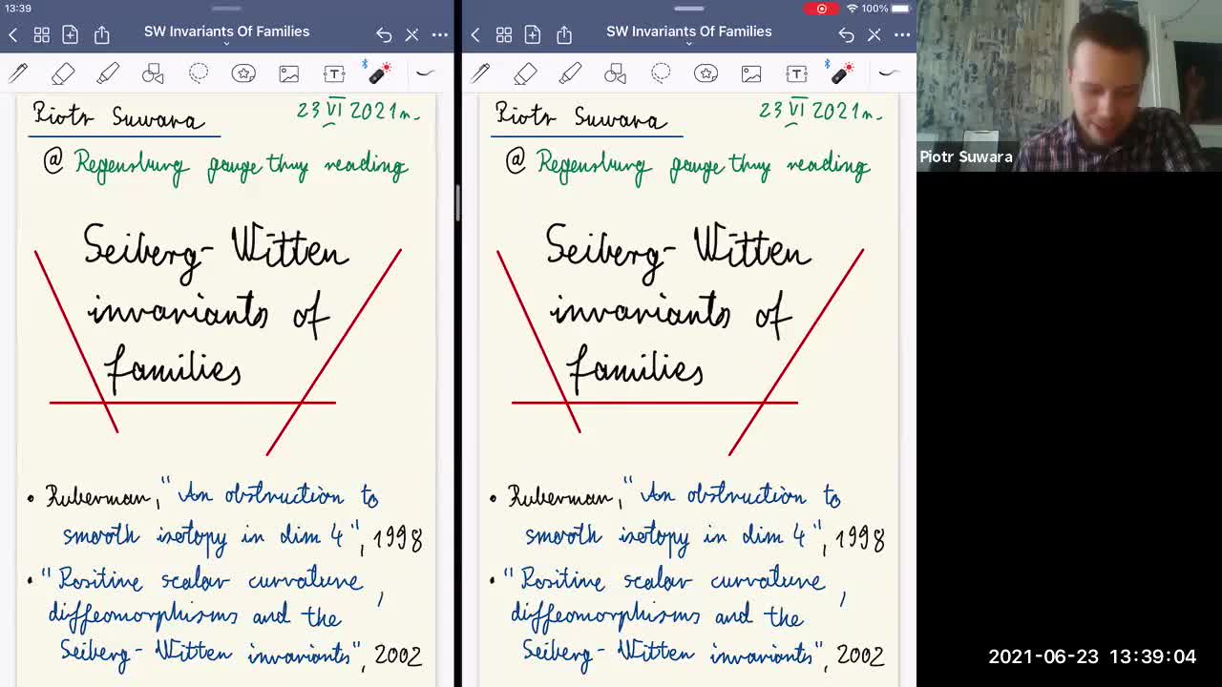Open page thumbnails grid in right pane
The height and width of the screenshot is (687, 1222).
click(x=503, y=35)
